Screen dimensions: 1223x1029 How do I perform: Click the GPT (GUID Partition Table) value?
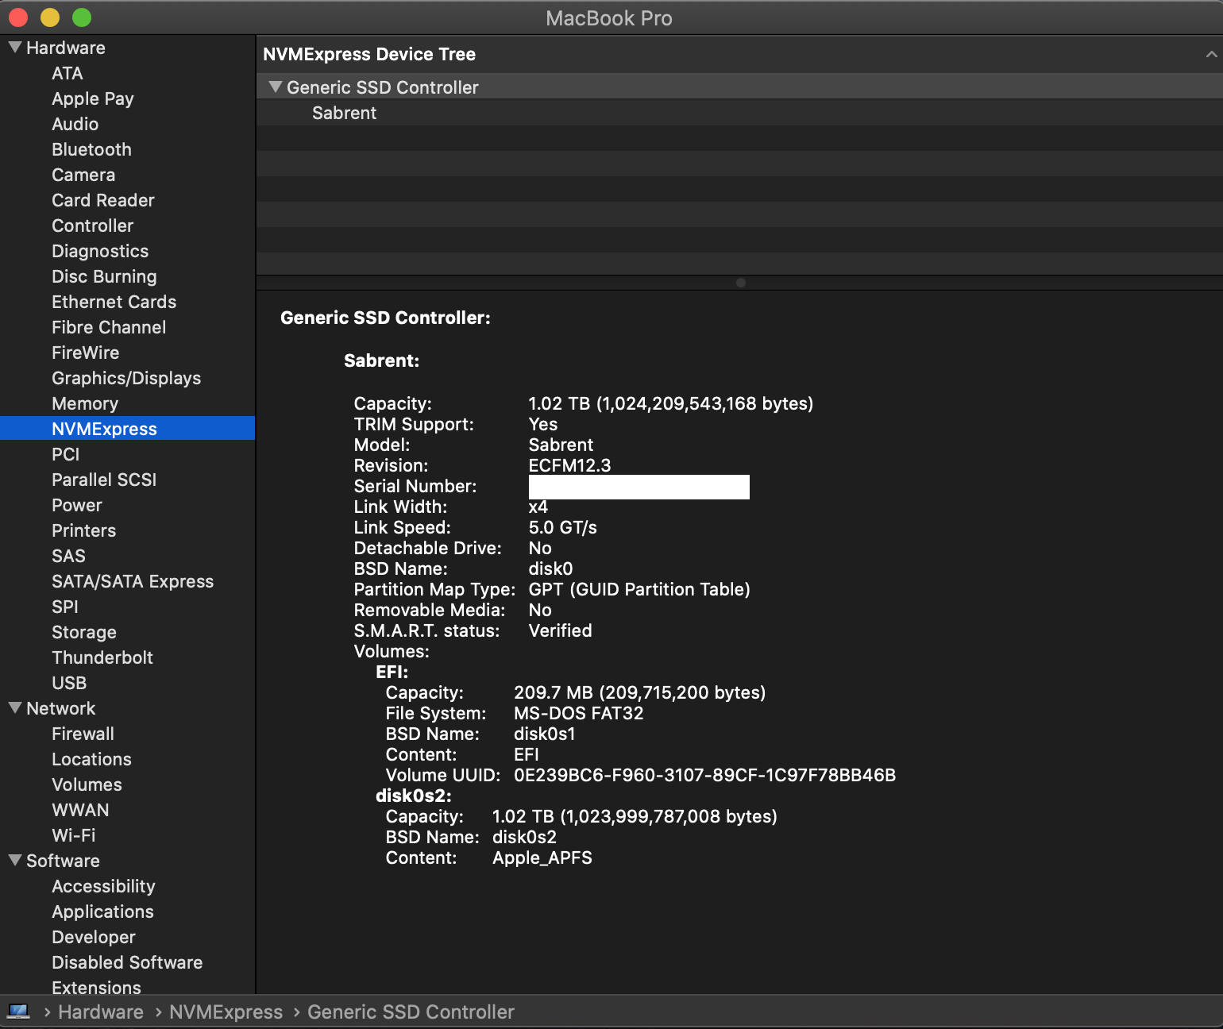[x=639, y=589]
